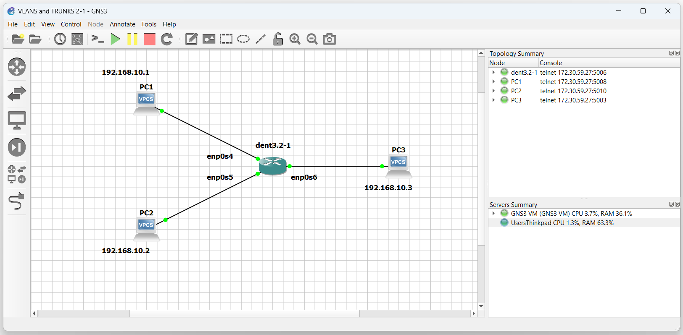This screenshot has width=683, height=335.
Task: Float the Topology Summary panel
Action: point(671,53)
